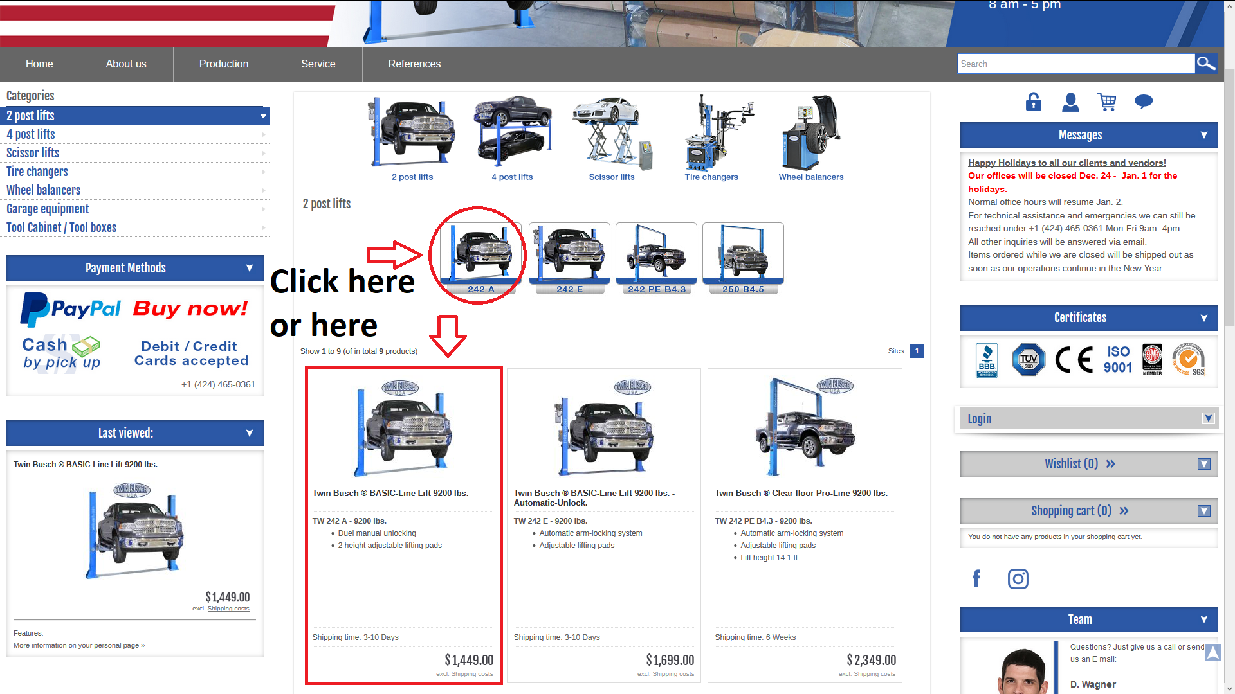The width and height of the screenshot is (1235, 694).
Task: Click Shipping costs under the $2,349.00 price
Action: (874, 674)
